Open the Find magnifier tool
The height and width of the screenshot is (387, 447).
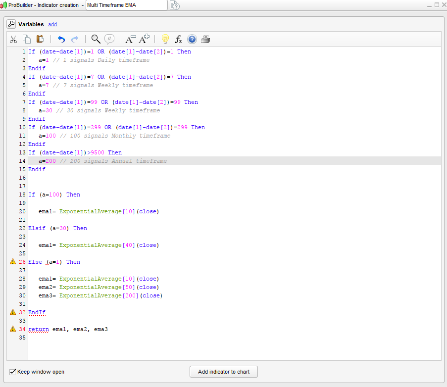pos(96,40)
